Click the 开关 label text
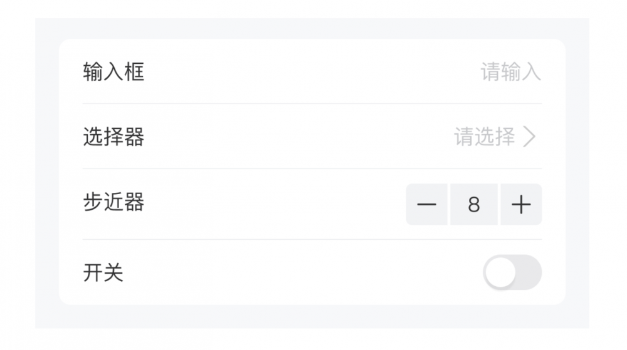 point(103,272)
